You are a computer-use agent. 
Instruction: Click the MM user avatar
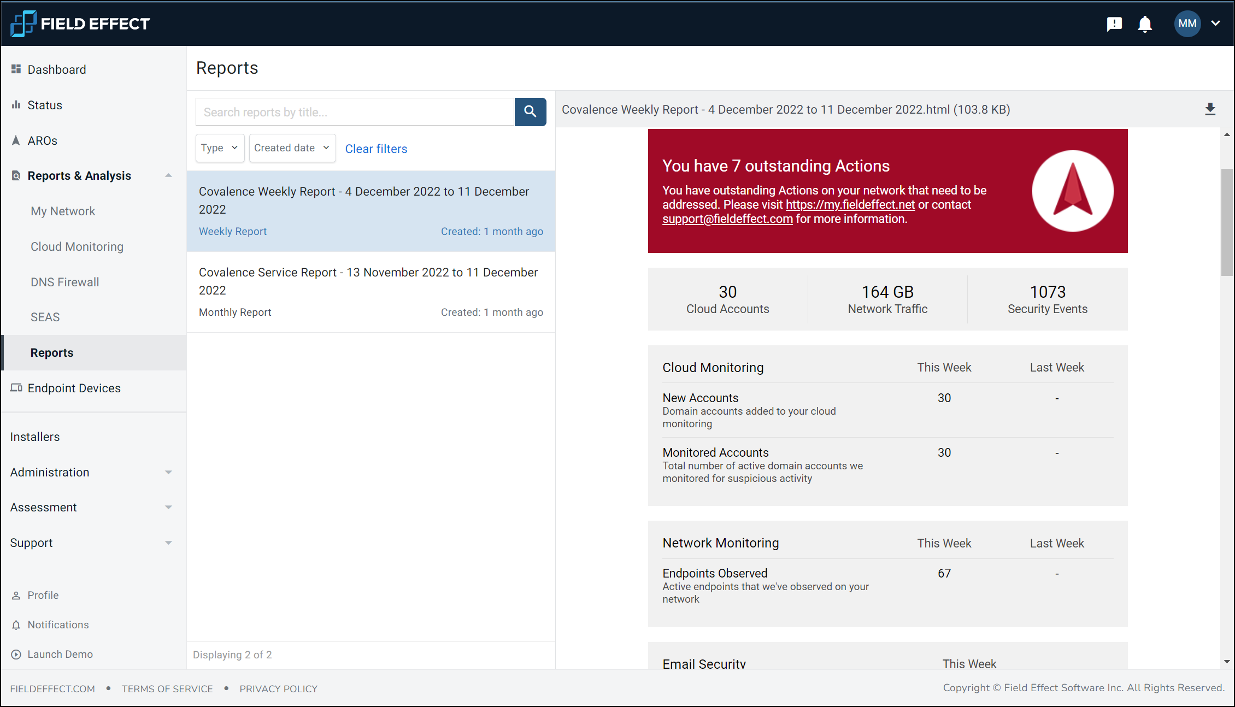[1187, 23]
